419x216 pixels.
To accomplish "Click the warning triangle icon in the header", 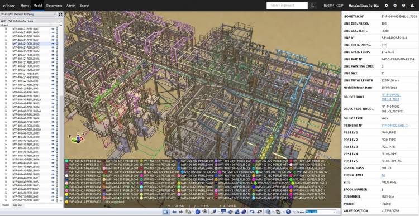I will tap(412, 6).
